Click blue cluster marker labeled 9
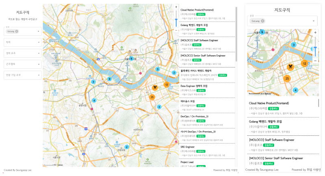This screenshot has height=176, width=325. click(x=109, y=79)
